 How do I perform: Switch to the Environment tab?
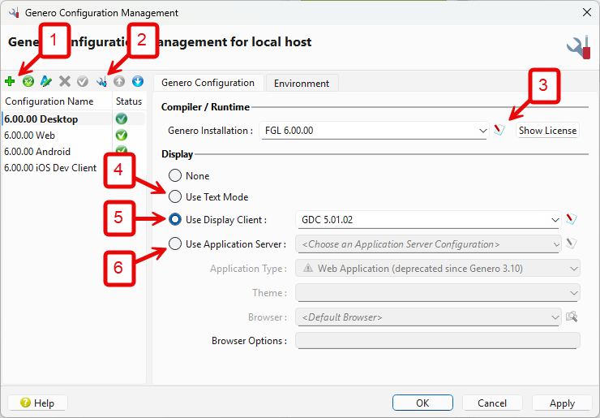(302, 83)
